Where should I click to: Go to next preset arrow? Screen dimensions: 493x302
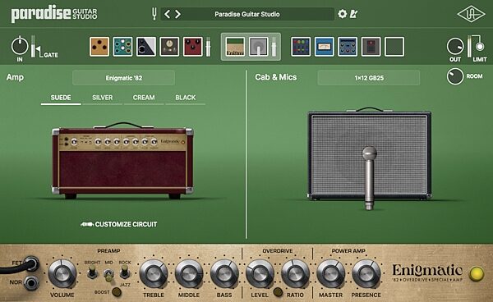pyautogui.click(x=178, y=14)
